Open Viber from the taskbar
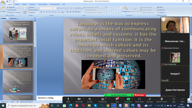The height and width of the screenshot is (108, 192). (139, 105)
